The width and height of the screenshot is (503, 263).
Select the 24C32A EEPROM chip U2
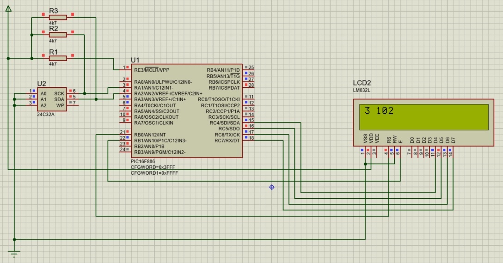(52, 99)
